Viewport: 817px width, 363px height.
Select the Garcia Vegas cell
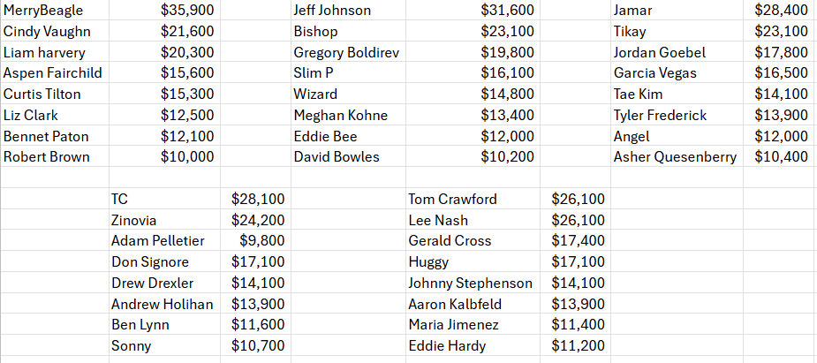(x=654, y=73)
